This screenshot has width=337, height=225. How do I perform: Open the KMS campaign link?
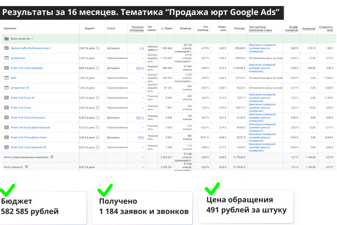point(14,78)
